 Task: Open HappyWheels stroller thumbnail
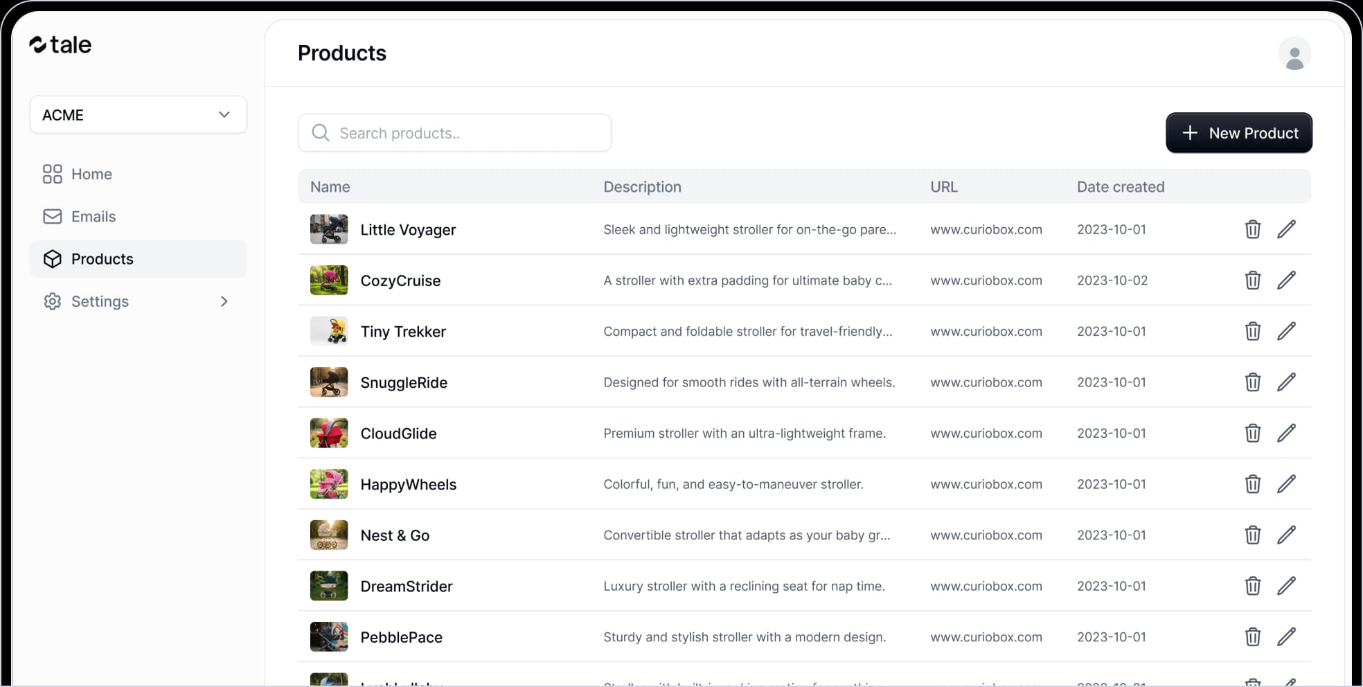(x=329, y=484)
